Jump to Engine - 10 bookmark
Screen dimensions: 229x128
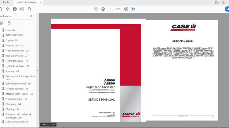point(11,40)
